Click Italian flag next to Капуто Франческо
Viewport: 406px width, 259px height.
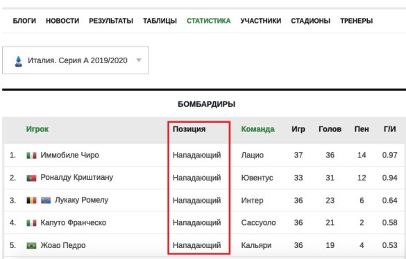[x=31, y=223]
